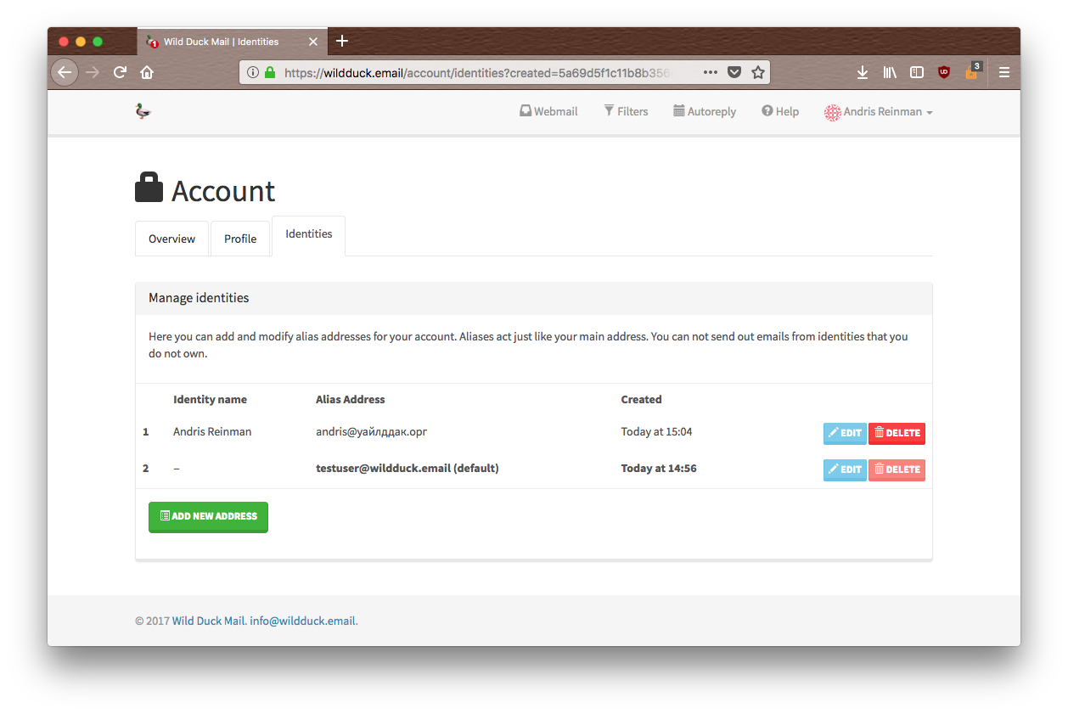Expand the Andris Reinman account dropdown
The image size is (1068, 714).
coord(879,112)
